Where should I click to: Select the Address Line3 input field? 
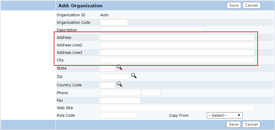pos(177,52)
